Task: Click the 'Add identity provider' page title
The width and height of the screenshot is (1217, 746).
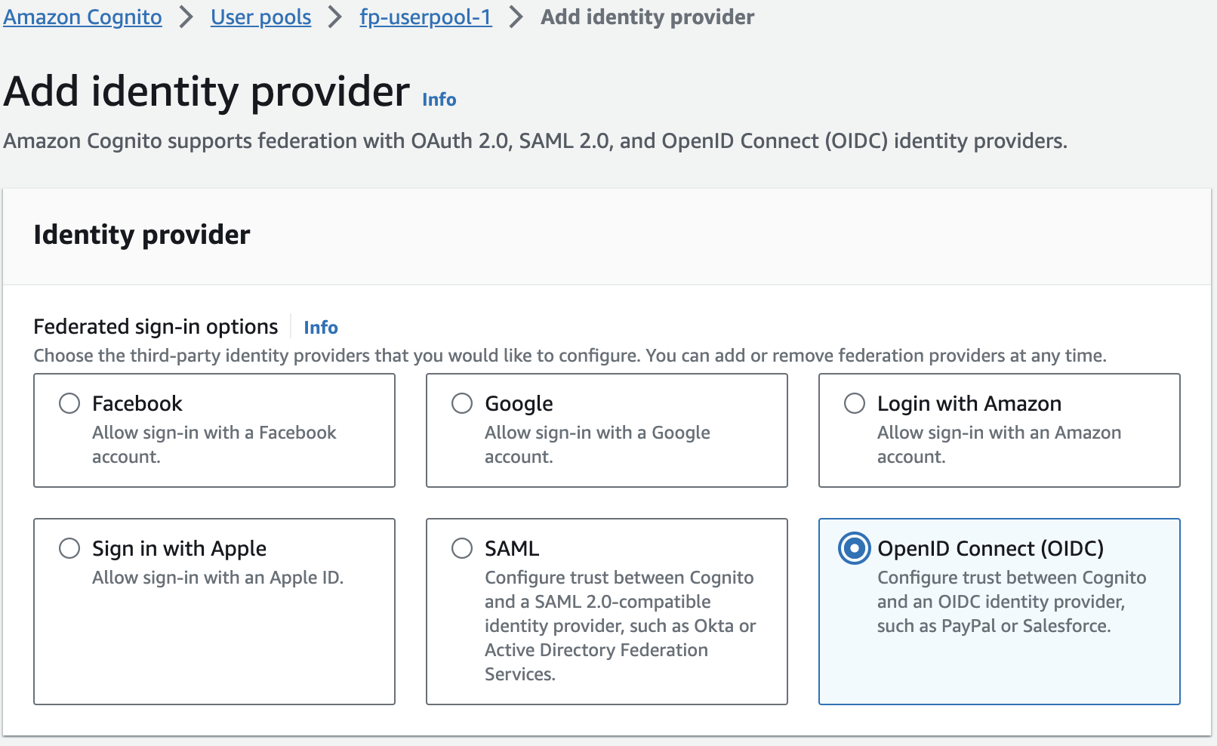Action: point(207,91)
